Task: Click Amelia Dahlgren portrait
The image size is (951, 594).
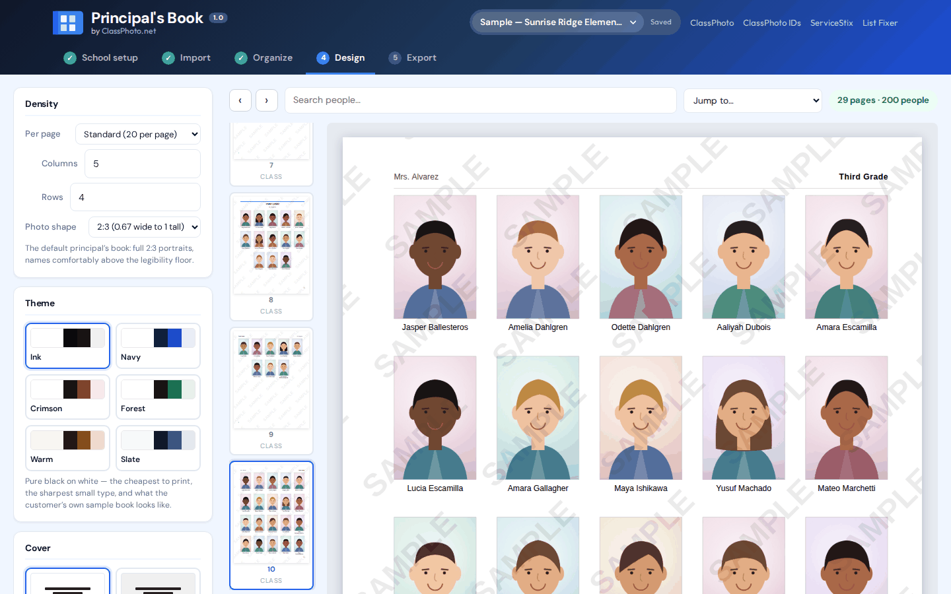Action: pyautogui.click(x=538, y=257)
